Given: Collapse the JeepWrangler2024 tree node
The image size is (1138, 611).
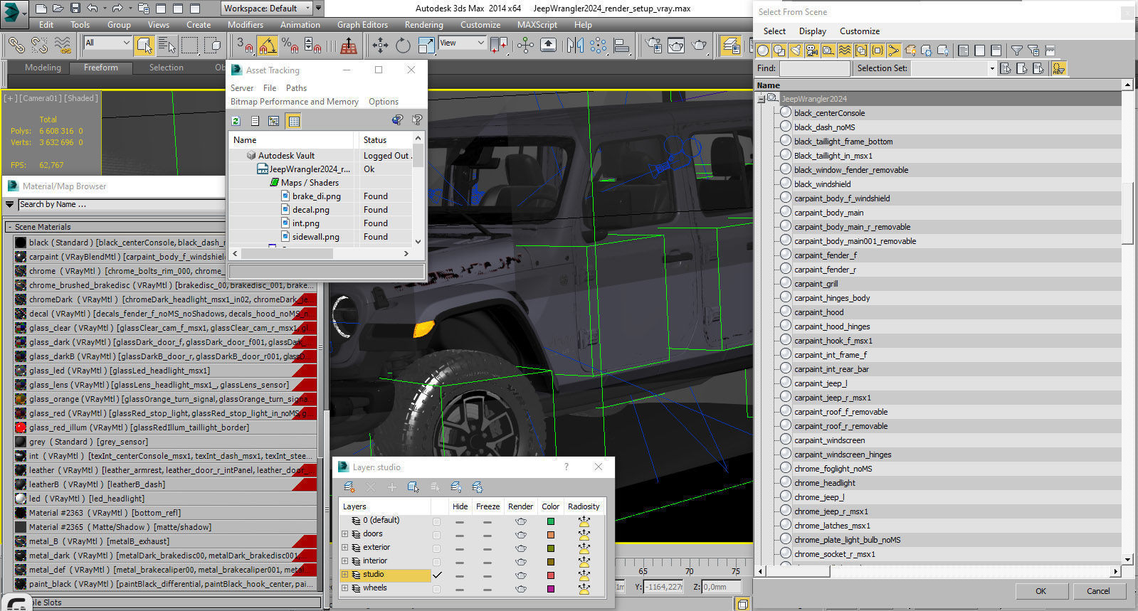Looking at the screenshot, I should click(x=761, y=99).
